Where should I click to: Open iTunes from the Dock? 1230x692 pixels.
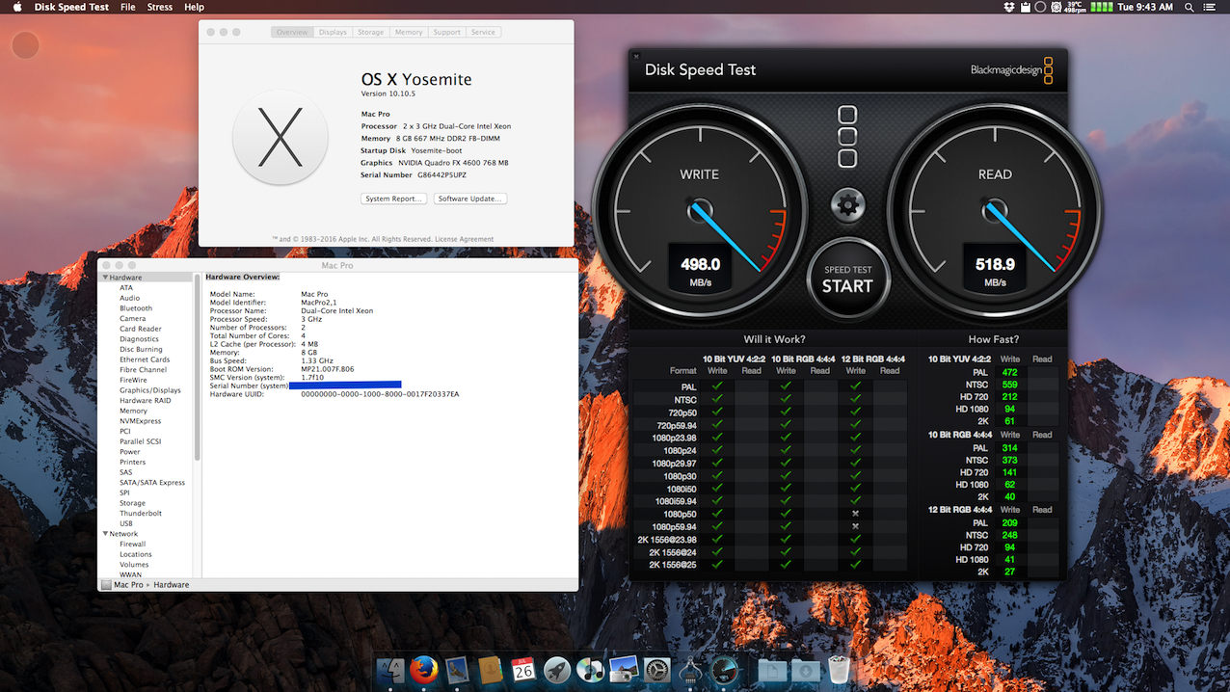[x=590, y=669]
